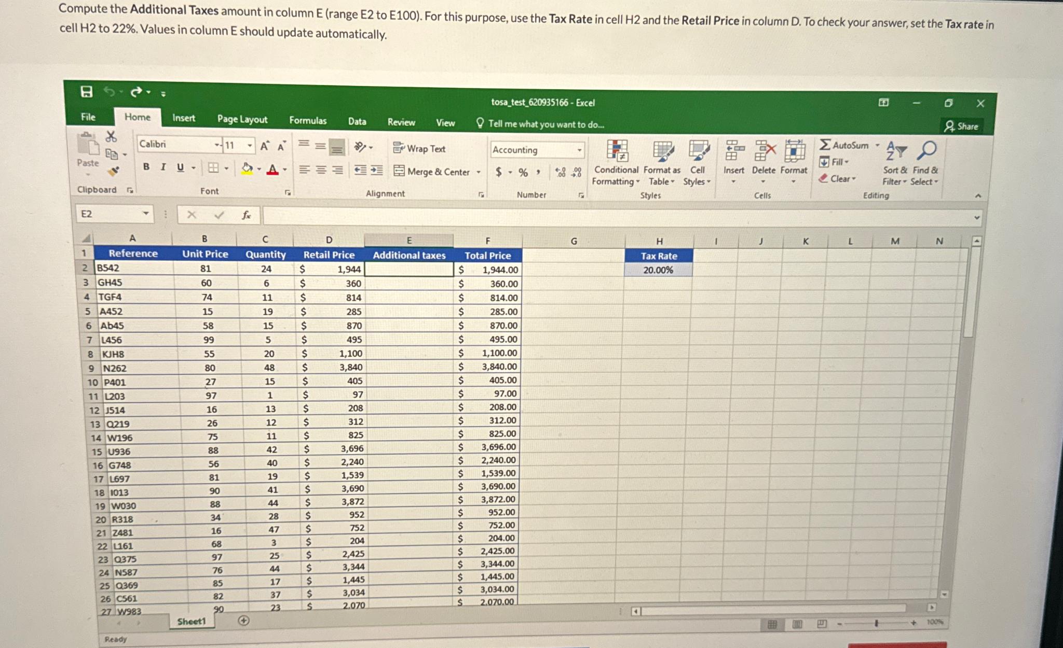Image resolution: width=1063 pixels, height=648 pixels.
Task: Open Conditional Formatting
Action: point(618,161)
